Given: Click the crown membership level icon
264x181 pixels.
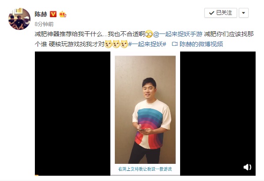Looking at the screenshot, I should (x=63, y=14).
